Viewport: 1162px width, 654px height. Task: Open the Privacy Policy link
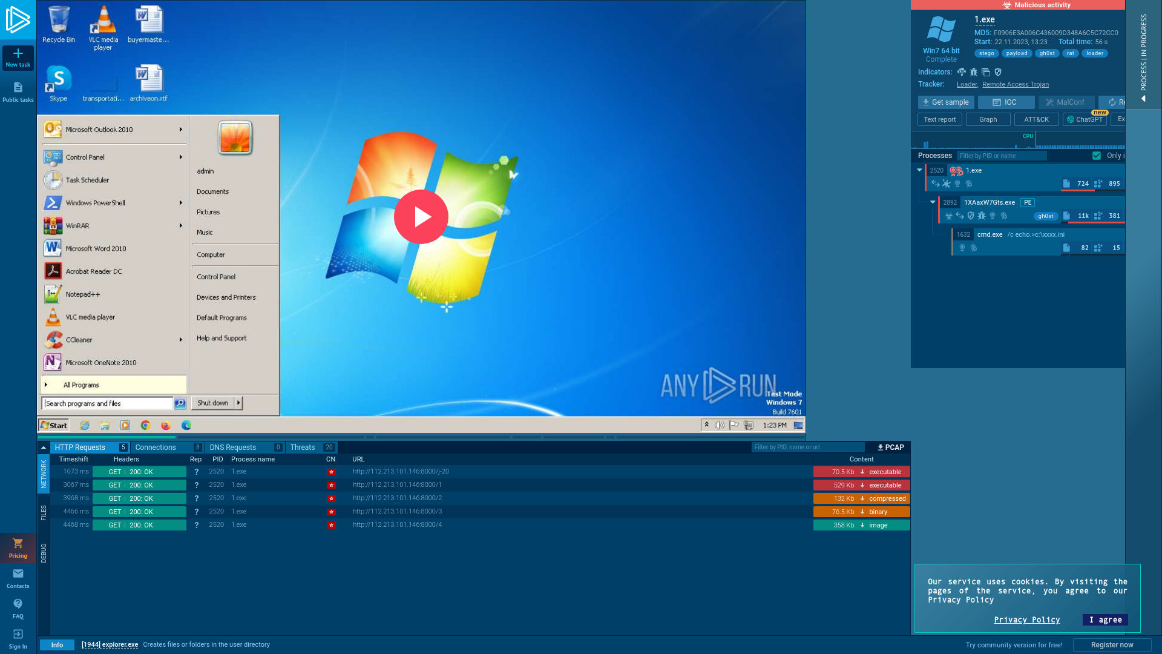point(1026,619)
